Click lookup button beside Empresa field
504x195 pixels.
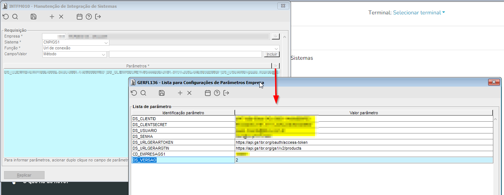coord(276,36)
